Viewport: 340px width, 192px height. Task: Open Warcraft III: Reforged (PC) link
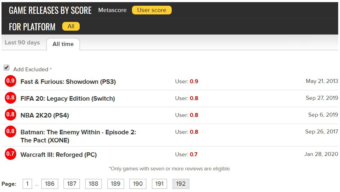click(59, 155)
